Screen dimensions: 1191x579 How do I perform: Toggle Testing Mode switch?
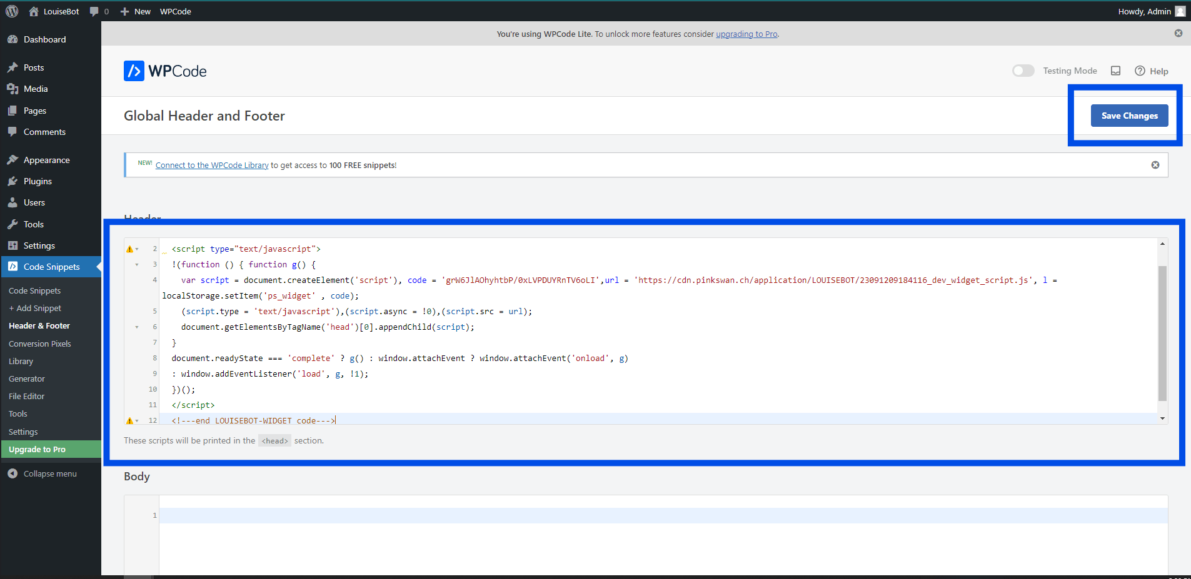1023,71
